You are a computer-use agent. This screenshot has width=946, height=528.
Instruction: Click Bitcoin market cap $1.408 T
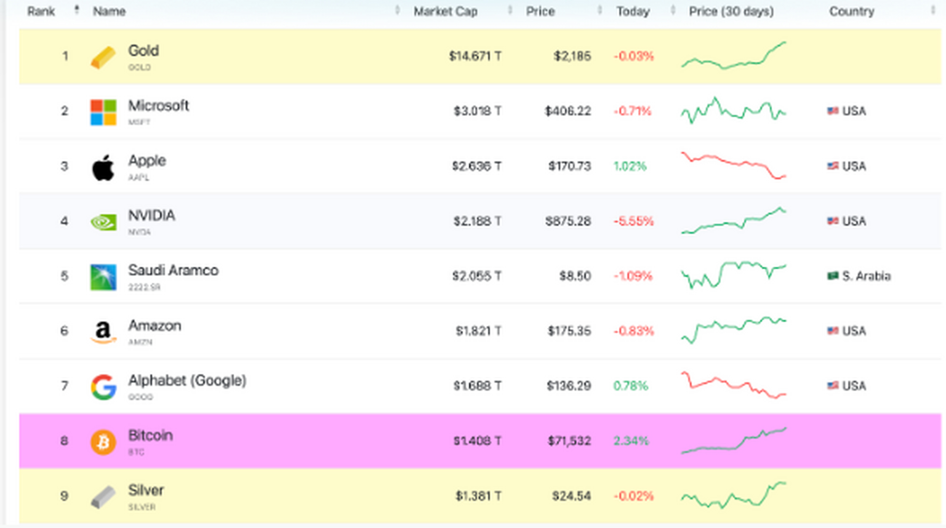pos(478,441)
